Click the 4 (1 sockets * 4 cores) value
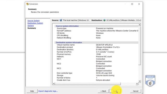 tap(105, 52)
